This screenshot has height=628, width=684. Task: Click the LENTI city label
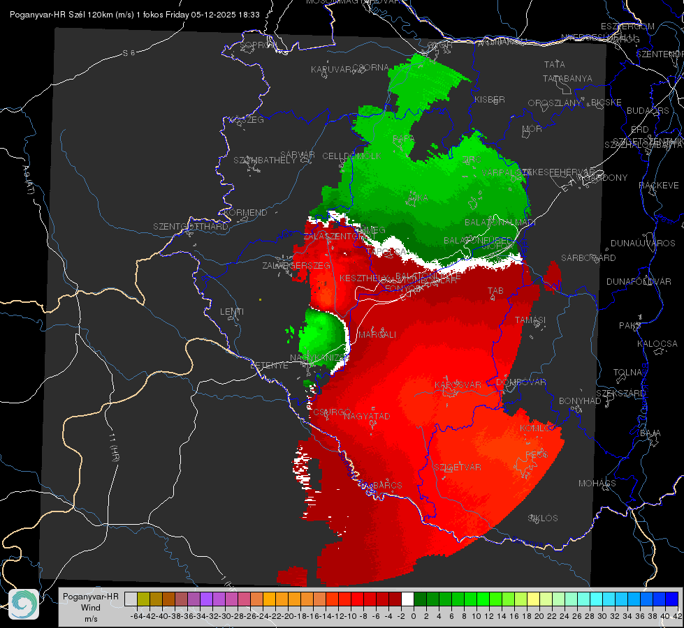pyautogui.click(x=232, y=312)
